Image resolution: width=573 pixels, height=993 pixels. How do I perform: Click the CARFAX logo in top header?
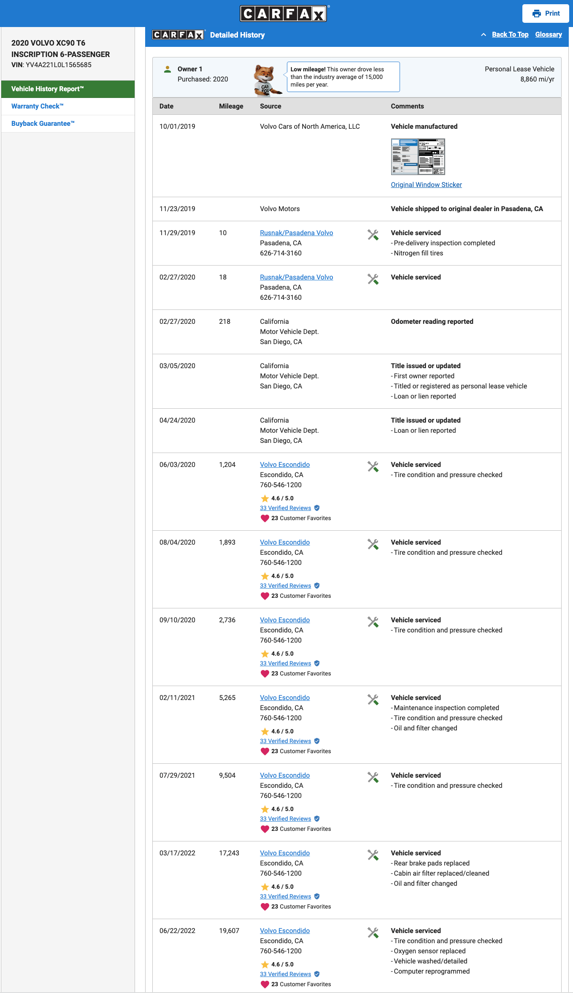pyautogui.click(x=284, y=14)
